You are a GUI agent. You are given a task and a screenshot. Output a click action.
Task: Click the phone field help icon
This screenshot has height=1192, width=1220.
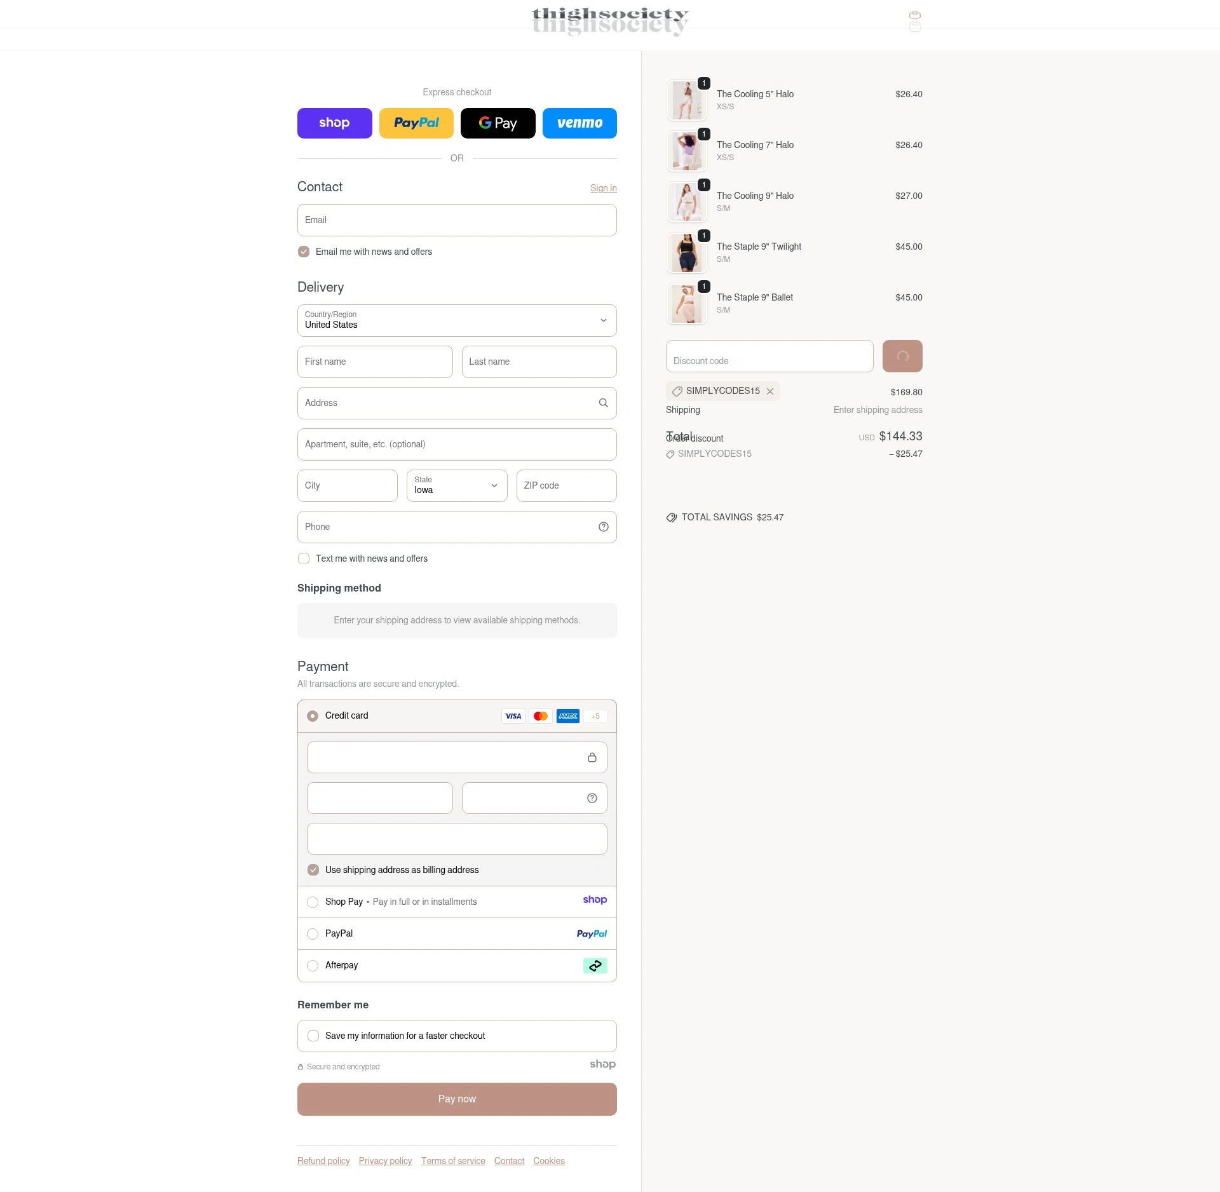pos(603,527)
